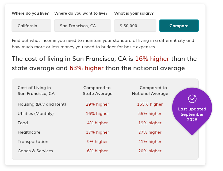Viewport: 223px width, 171px height.
Task: Click the refresh checkmark icon in purple badge
Action: (192, 99)
